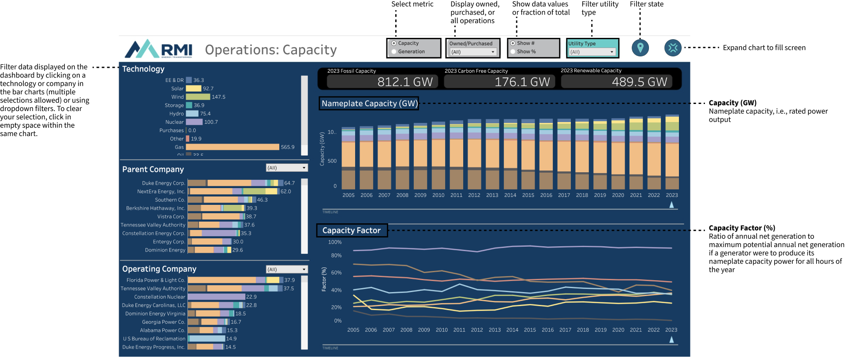Click the Wind bar in Technology chart
The width and height of the screenshot is (847, 363).
(x=198, y=97)
